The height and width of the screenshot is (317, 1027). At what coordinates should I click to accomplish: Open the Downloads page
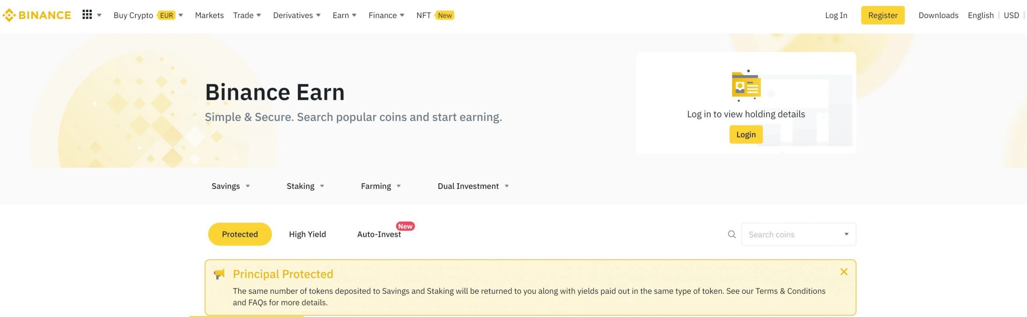point(938,15)
